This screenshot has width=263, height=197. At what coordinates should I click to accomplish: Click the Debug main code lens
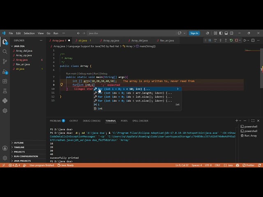[85, 73]
